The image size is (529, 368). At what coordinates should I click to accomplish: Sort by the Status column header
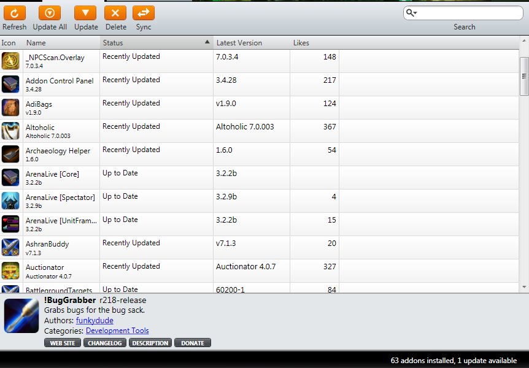(x=156, y=43)
